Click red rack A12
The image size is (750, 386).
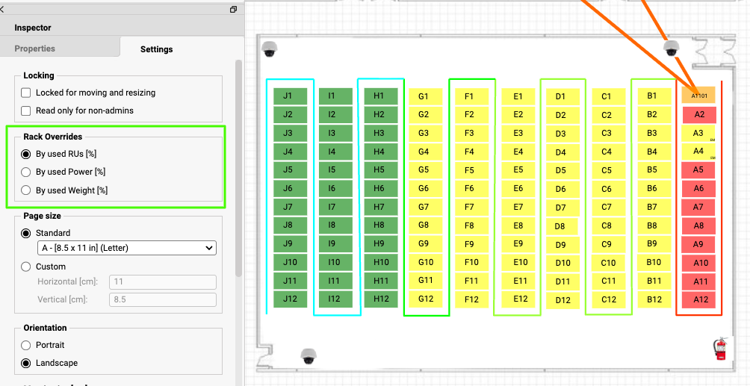tap(700, 299)
